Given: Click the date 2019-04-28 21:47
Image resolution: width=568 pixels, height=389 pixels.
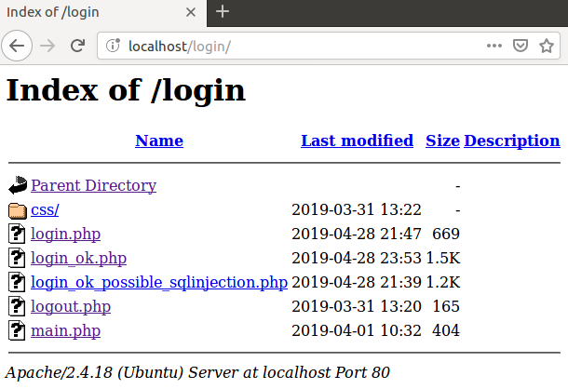Looking at the screenshot, I should (357, 234).
